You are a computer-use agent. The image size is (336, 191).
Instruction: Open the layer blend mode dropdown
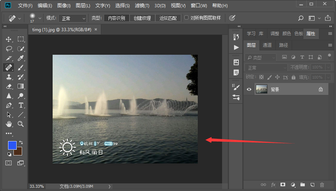coord(266,67)
